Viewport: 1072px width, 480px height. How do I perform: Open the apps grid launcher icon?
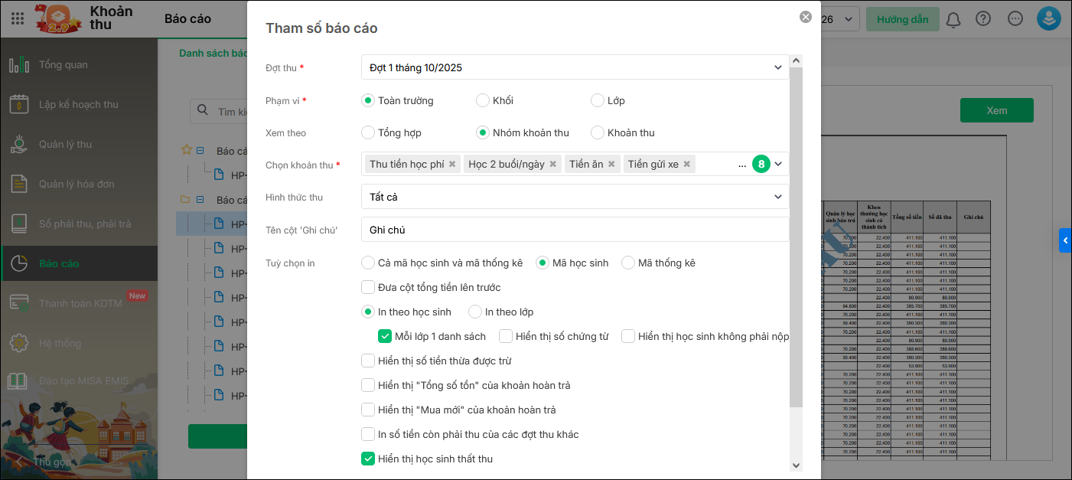click(x=17, y=18)
